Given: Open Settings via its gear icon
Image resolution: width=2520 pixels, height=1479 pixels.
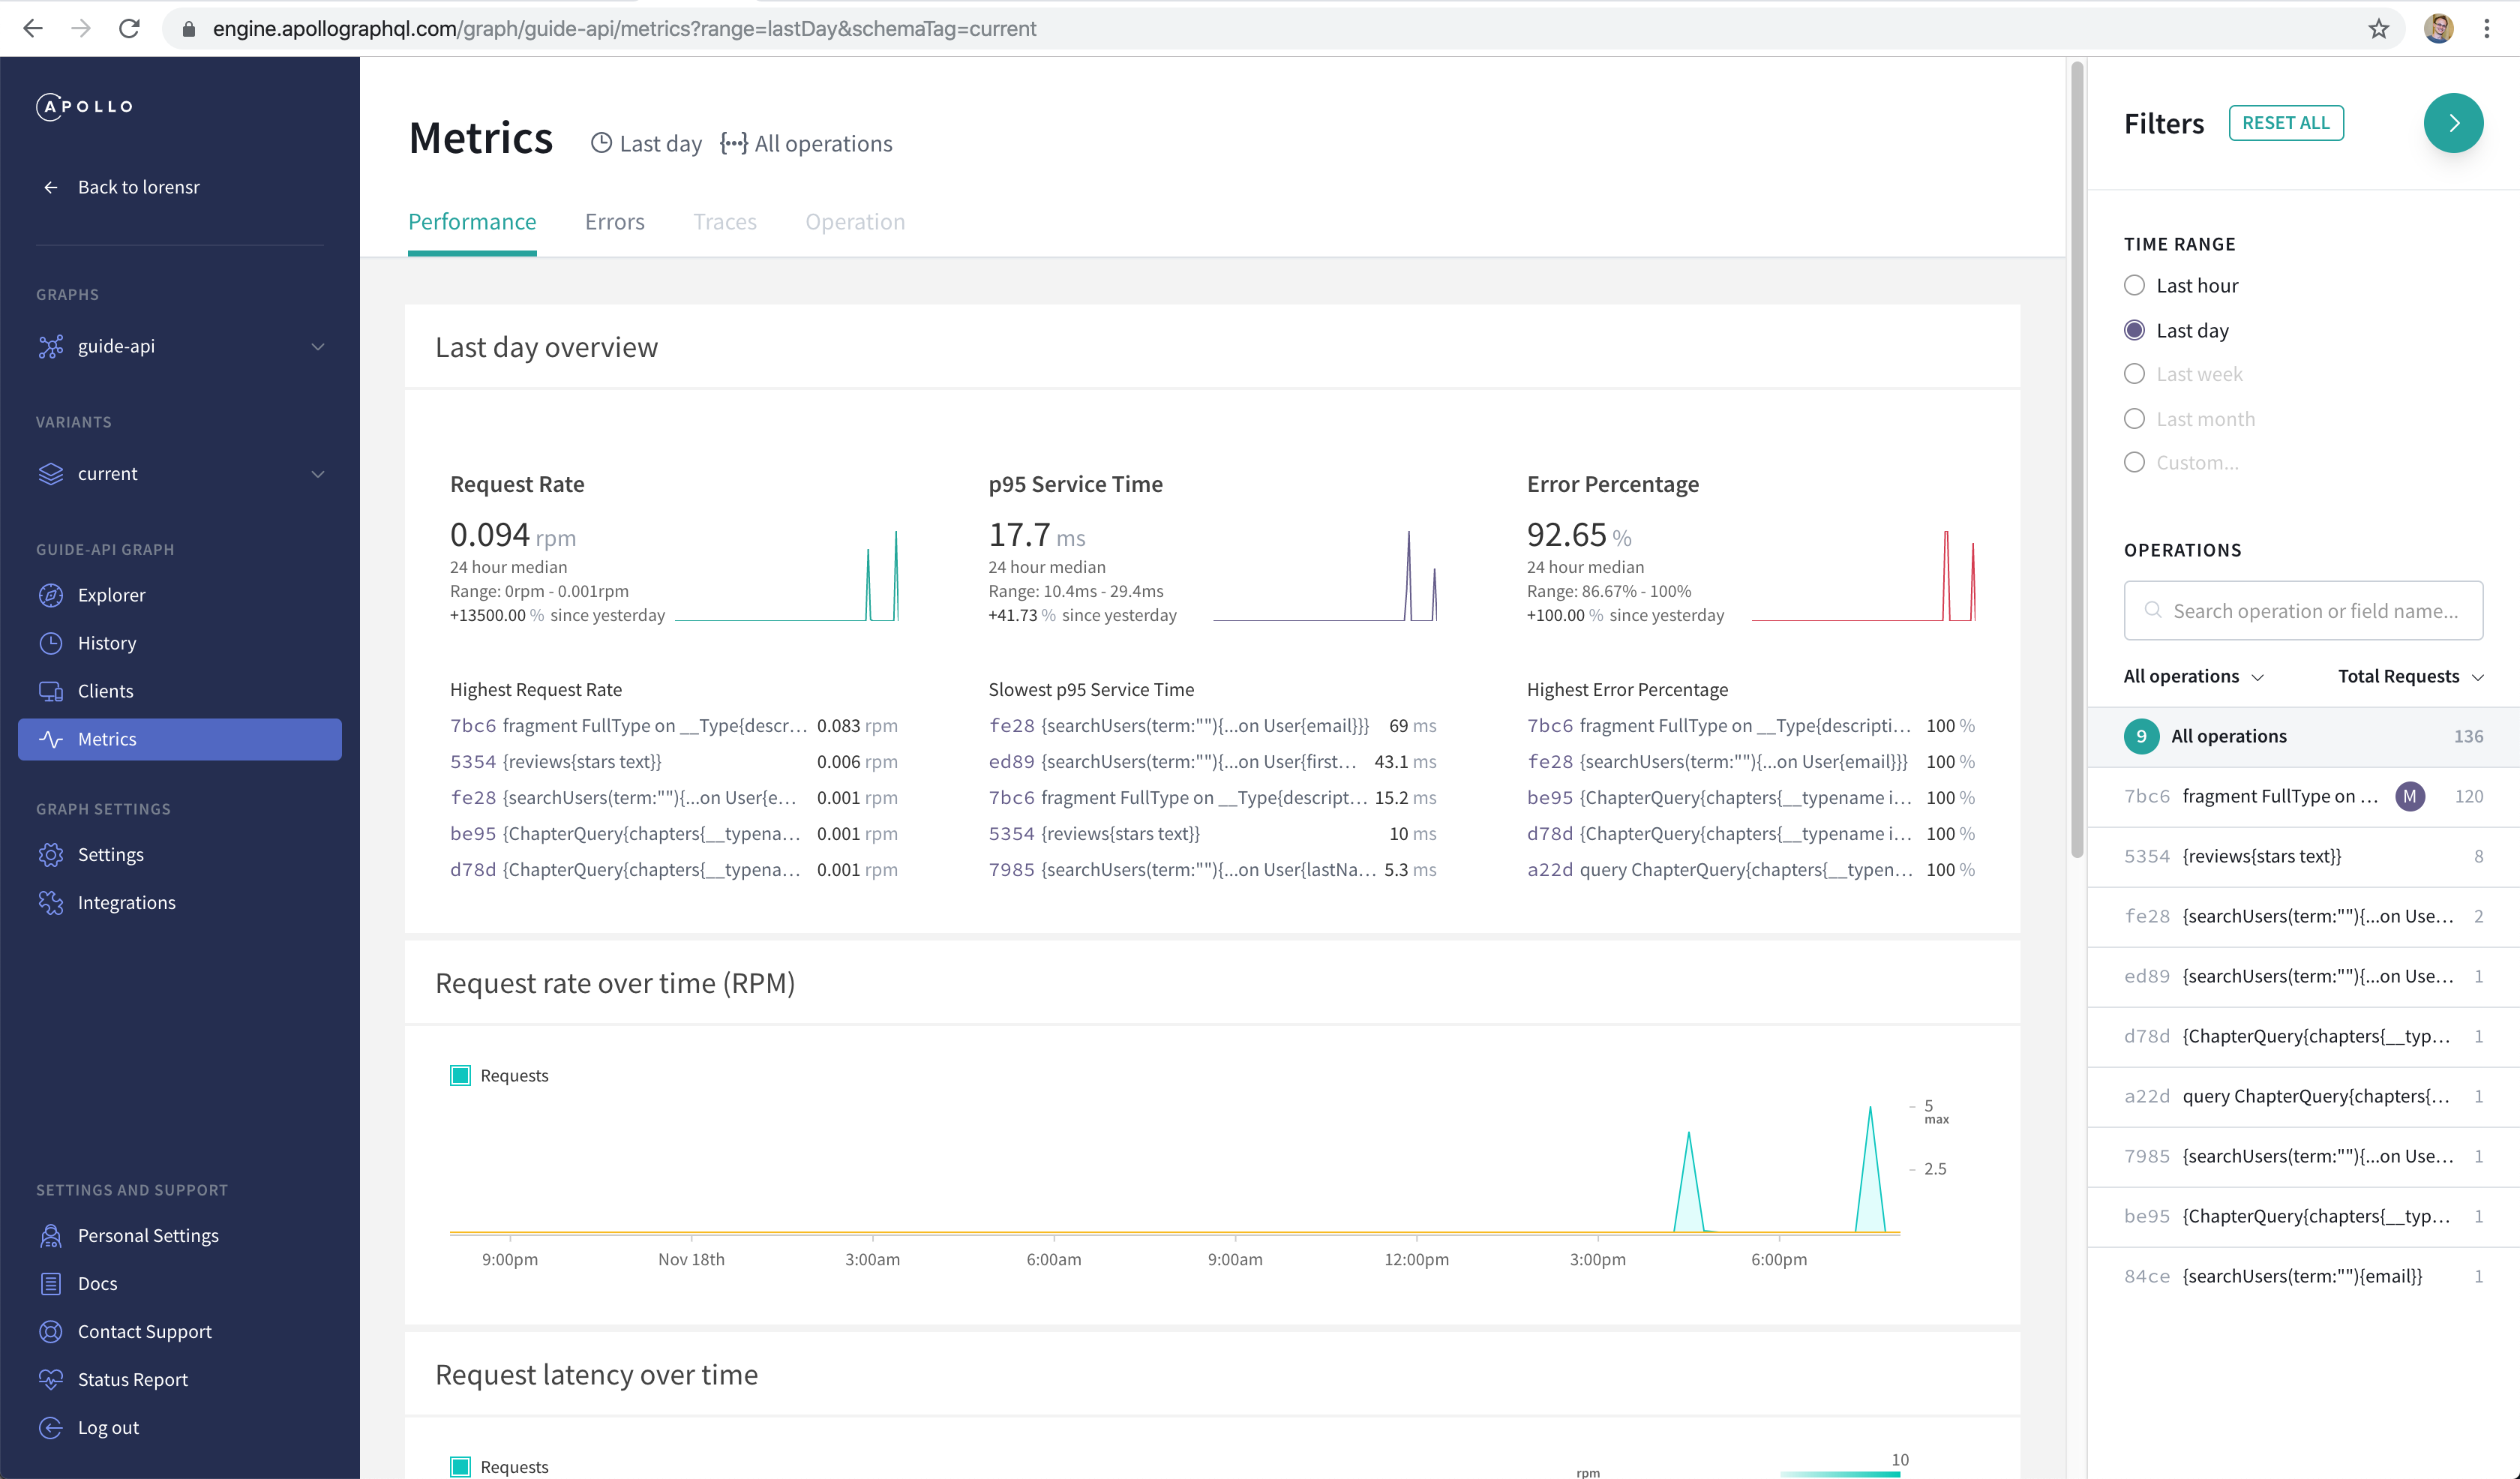Looking at the screenshot, I should pos(51,855).
